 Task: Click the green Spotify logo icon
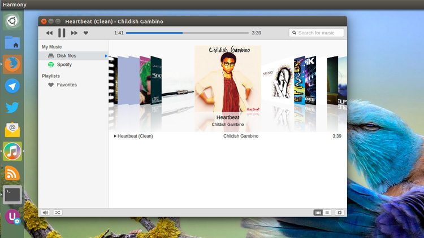(51, 64)
